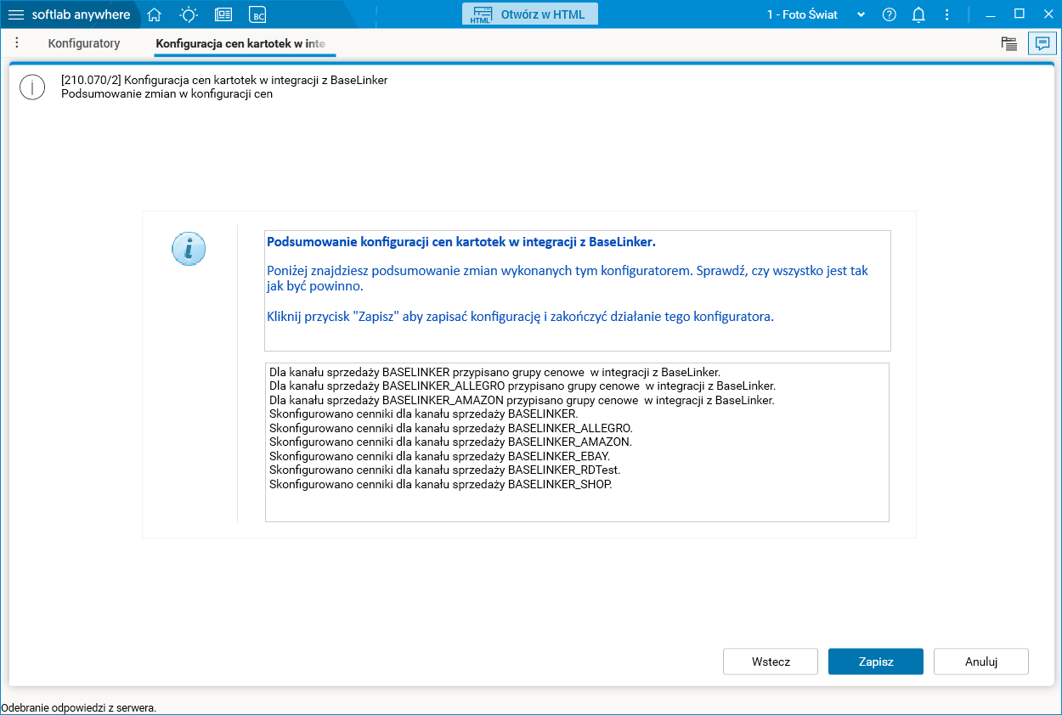Open the three-dot options menu in title bar
This screenshot has height=715, width=1062.
click(947, 14)
